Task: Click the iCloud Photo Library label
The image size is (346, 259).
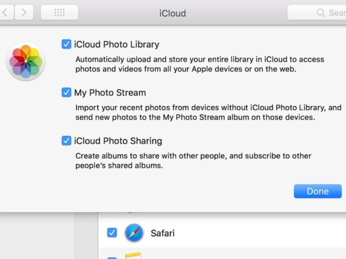Action: click(116, 44)
